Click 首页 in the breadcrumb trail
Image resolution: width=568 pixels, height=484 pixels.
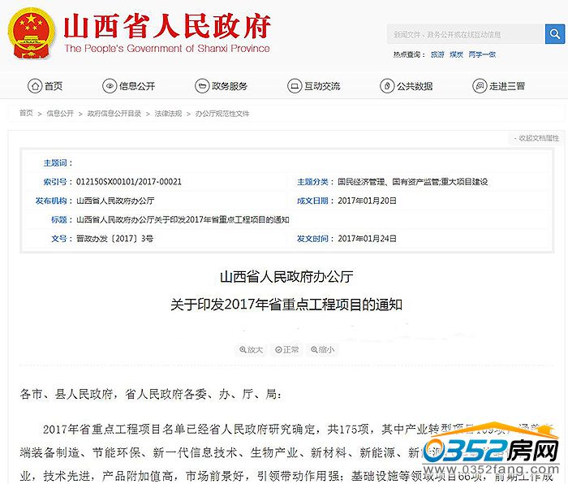click(x=27, y=114)
